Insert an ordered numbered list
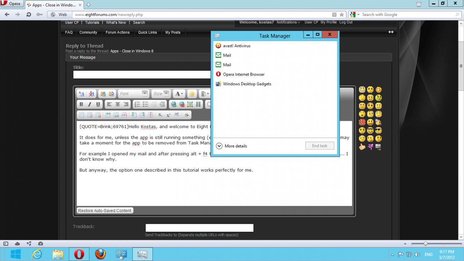Image resolution: width=464 pixels, height=261 pixels. [x=137, y=104]
